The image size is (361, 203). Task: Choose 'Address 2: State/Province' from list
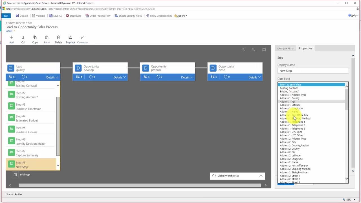click(311, 172)
